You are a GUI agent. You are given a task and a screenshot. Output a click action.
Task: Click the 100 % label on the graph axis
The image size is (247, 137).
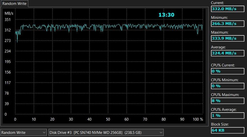[x=198, y=119]
